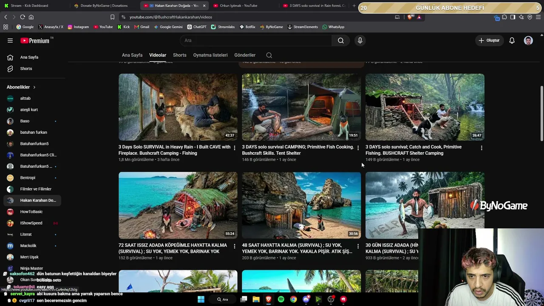Image resolution: width=544 pixels, height=306 pixels.
Task: Open OBS Studio from the taskbar
Action: pyautogui.click(x=331, y=299)
